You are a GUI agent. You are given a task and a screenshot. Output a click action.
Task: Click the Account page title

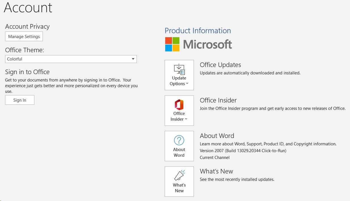(x=28, y=7)
